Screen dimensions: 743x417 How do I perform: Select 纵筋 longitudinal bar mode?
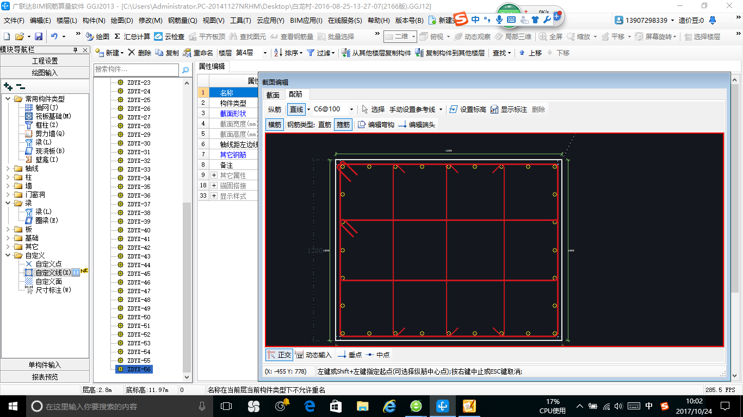[x=275, y=109]
